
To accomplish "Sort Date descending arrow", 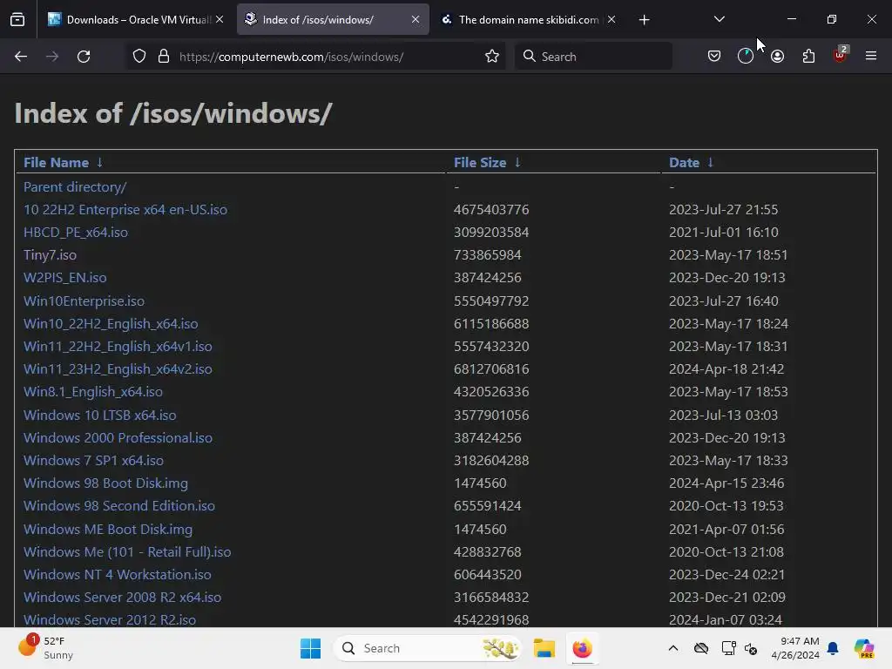I will [710, 163].
